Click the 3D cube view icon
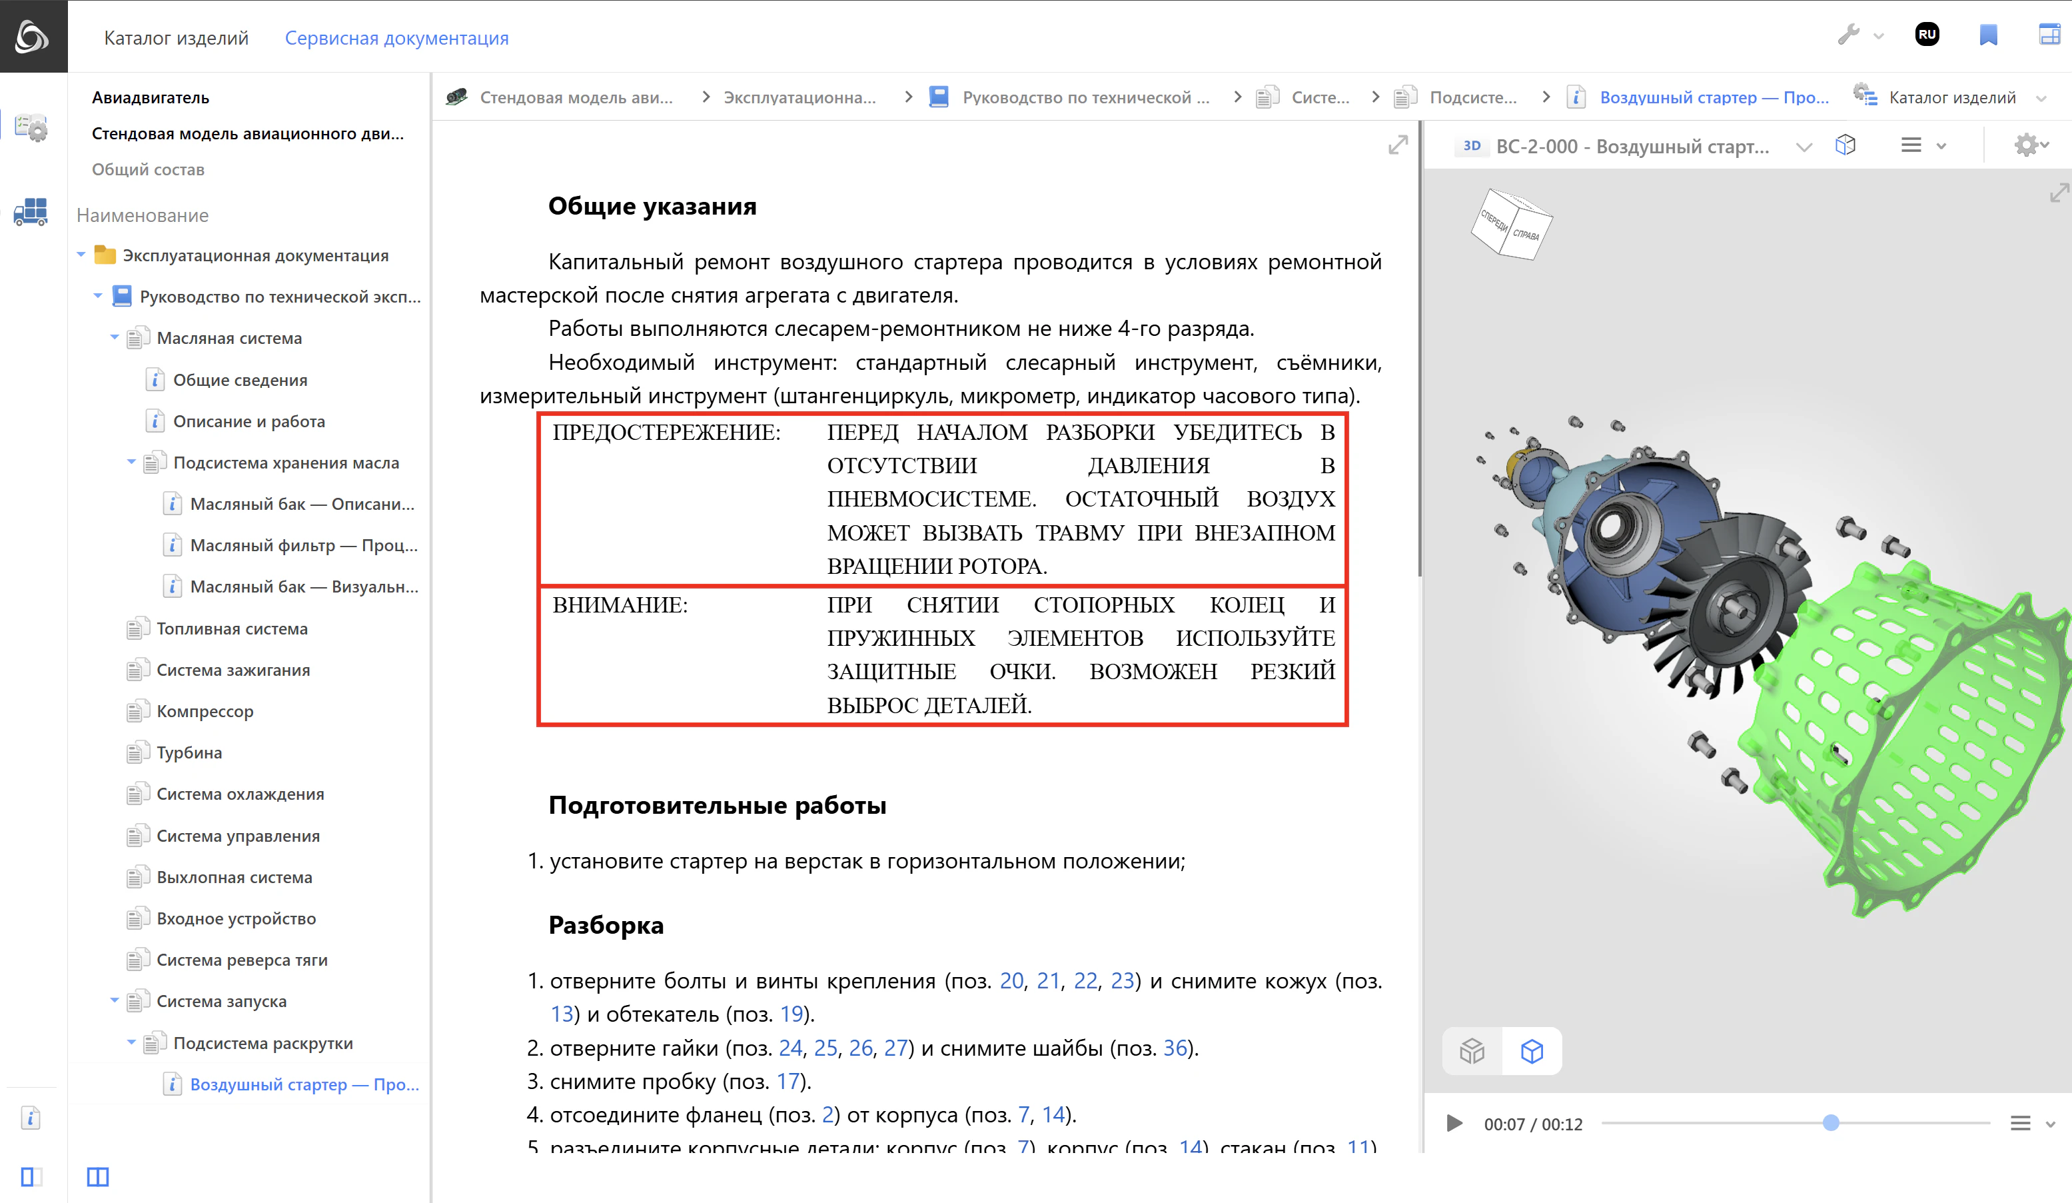The image size is (2072, 1203). click(x=1845, y=145)
